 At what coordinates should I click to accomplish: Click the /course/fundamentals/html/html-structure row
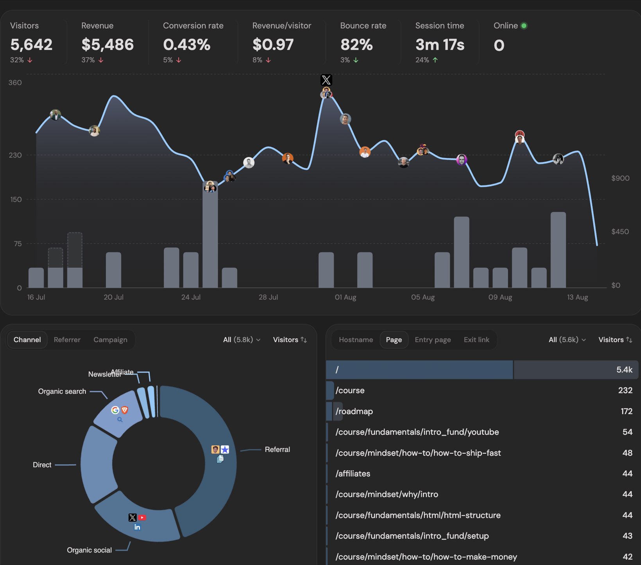coord(482,515)
